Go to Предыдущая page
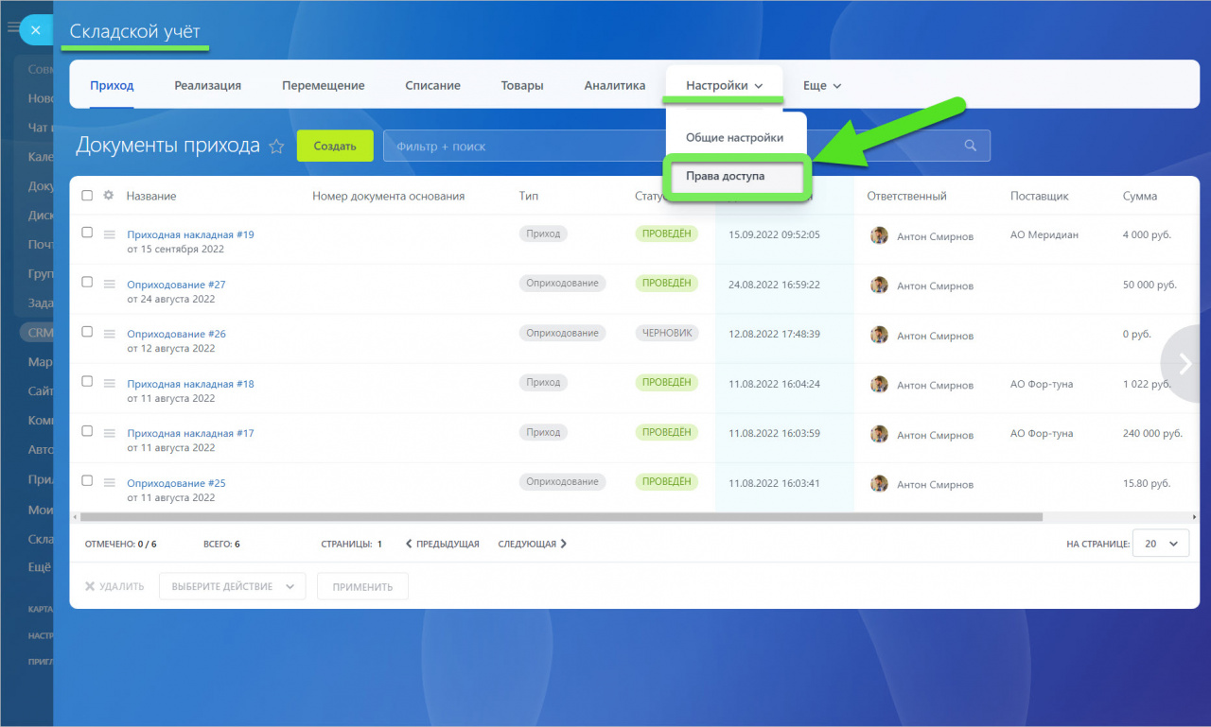 tap(442, 544)
